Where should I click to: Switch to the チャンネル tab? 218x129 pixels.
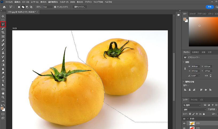coord(194,100)
